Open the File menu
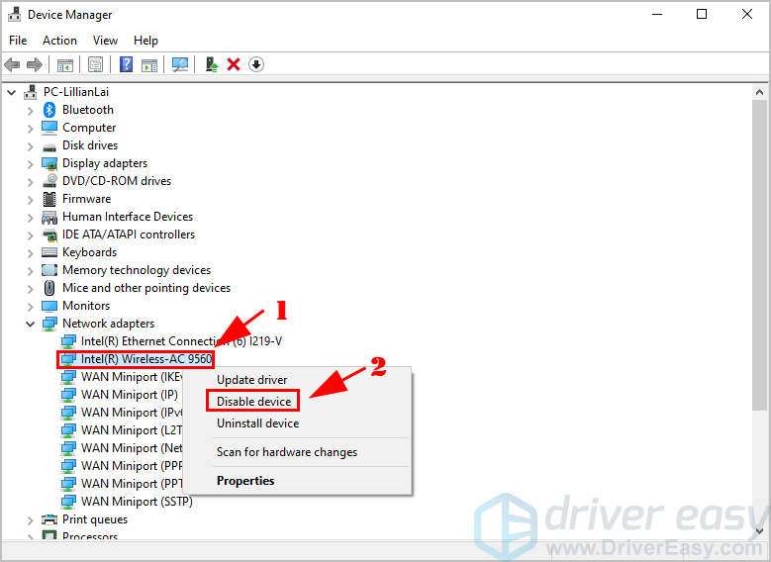Image resolution: width=771 pixels, height=562 pixels. [18, 41]
